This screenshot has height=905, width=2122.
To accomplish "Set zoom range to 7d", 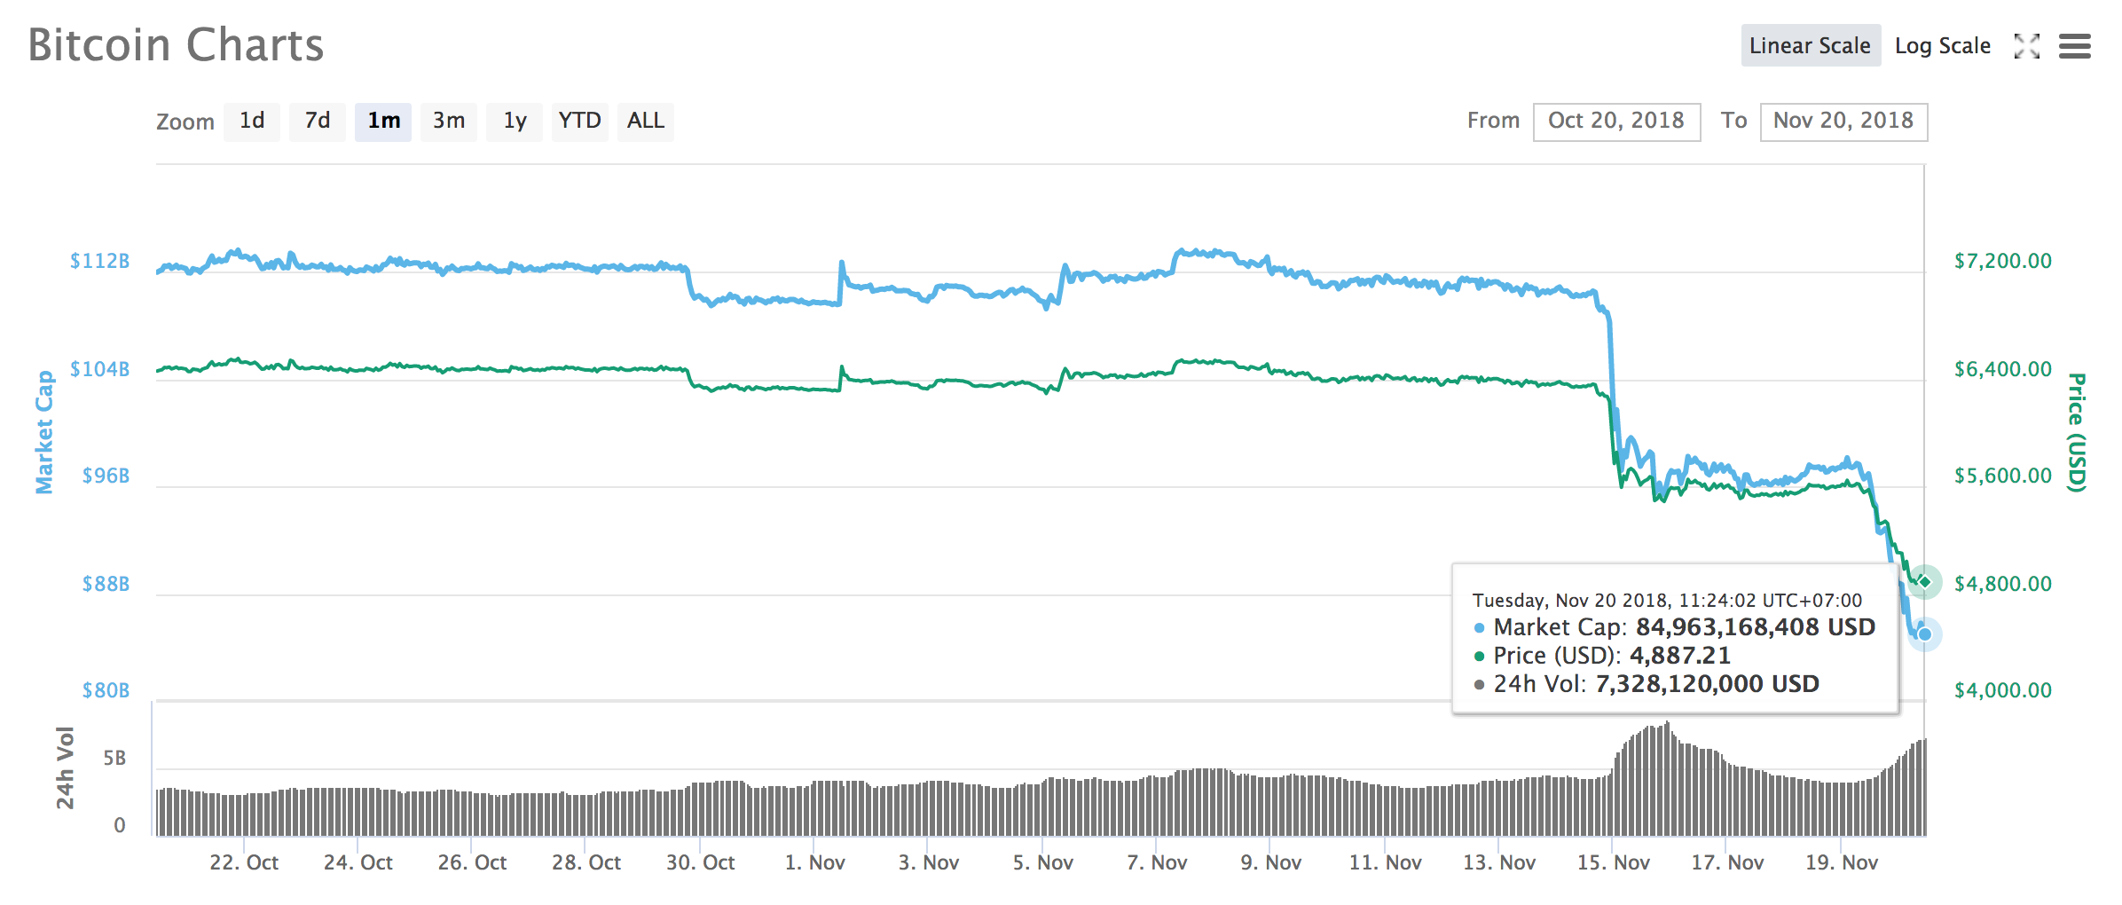I will [x=318, y=121].
